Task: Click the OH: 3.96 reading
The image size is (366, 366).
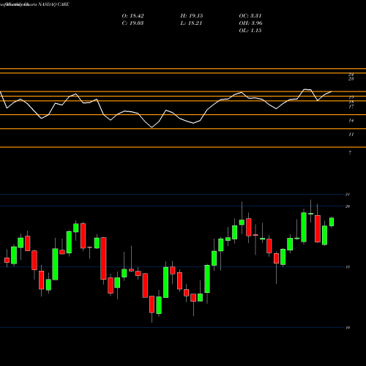Action: (250, 23)
